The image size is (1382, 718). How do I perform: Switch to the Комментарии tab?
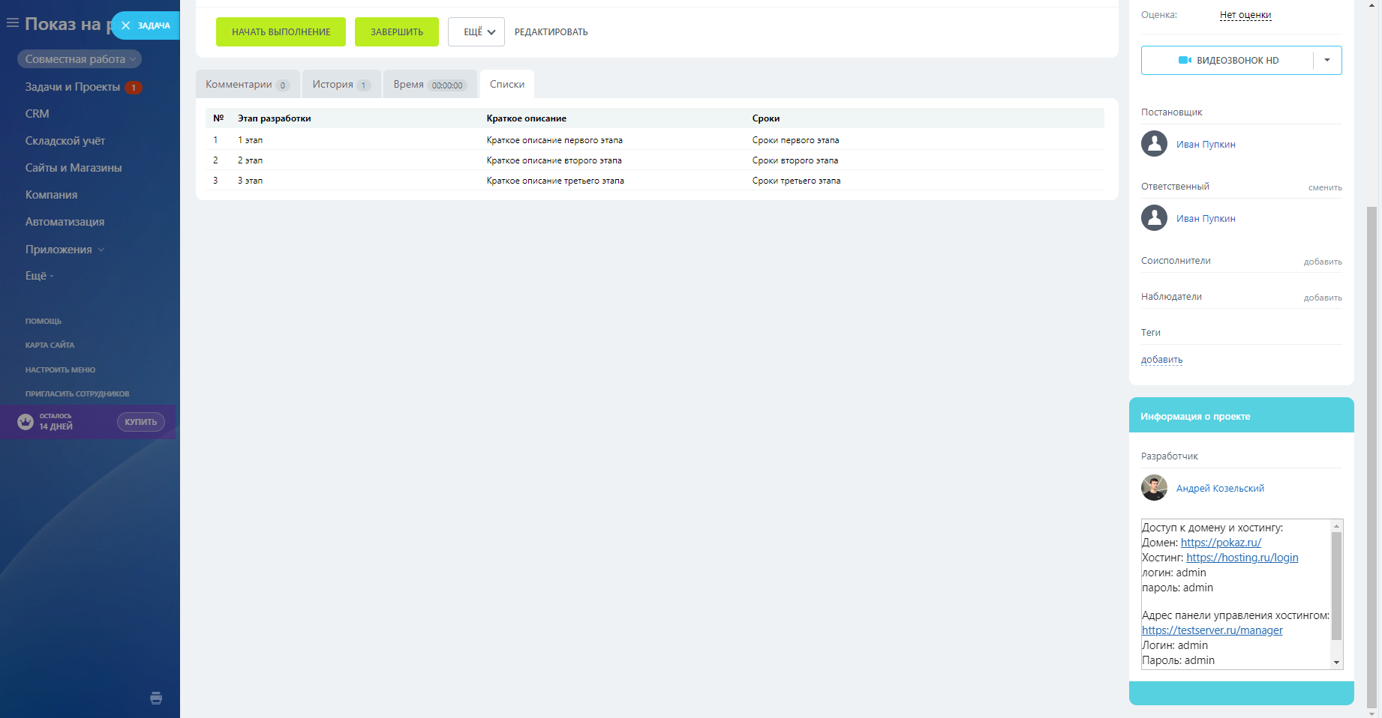tap(248, 84)
